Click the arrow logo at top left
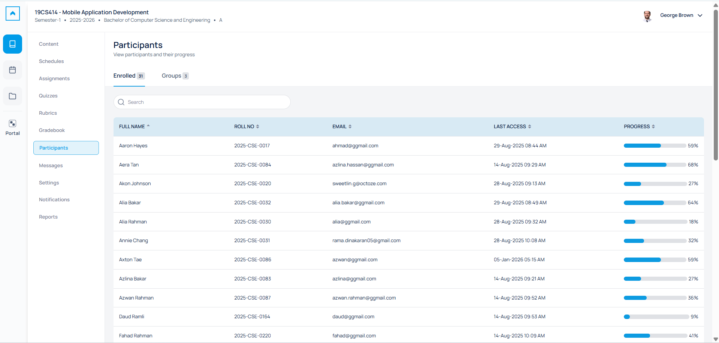Viewport: 719px width, 343px height. (x=12, y=13)
